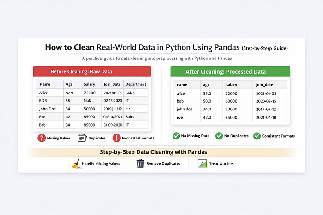The width and height of the screenshot is (323, 215).
Task: Click the green check beside No Missing Data
Action: [176, 136]
